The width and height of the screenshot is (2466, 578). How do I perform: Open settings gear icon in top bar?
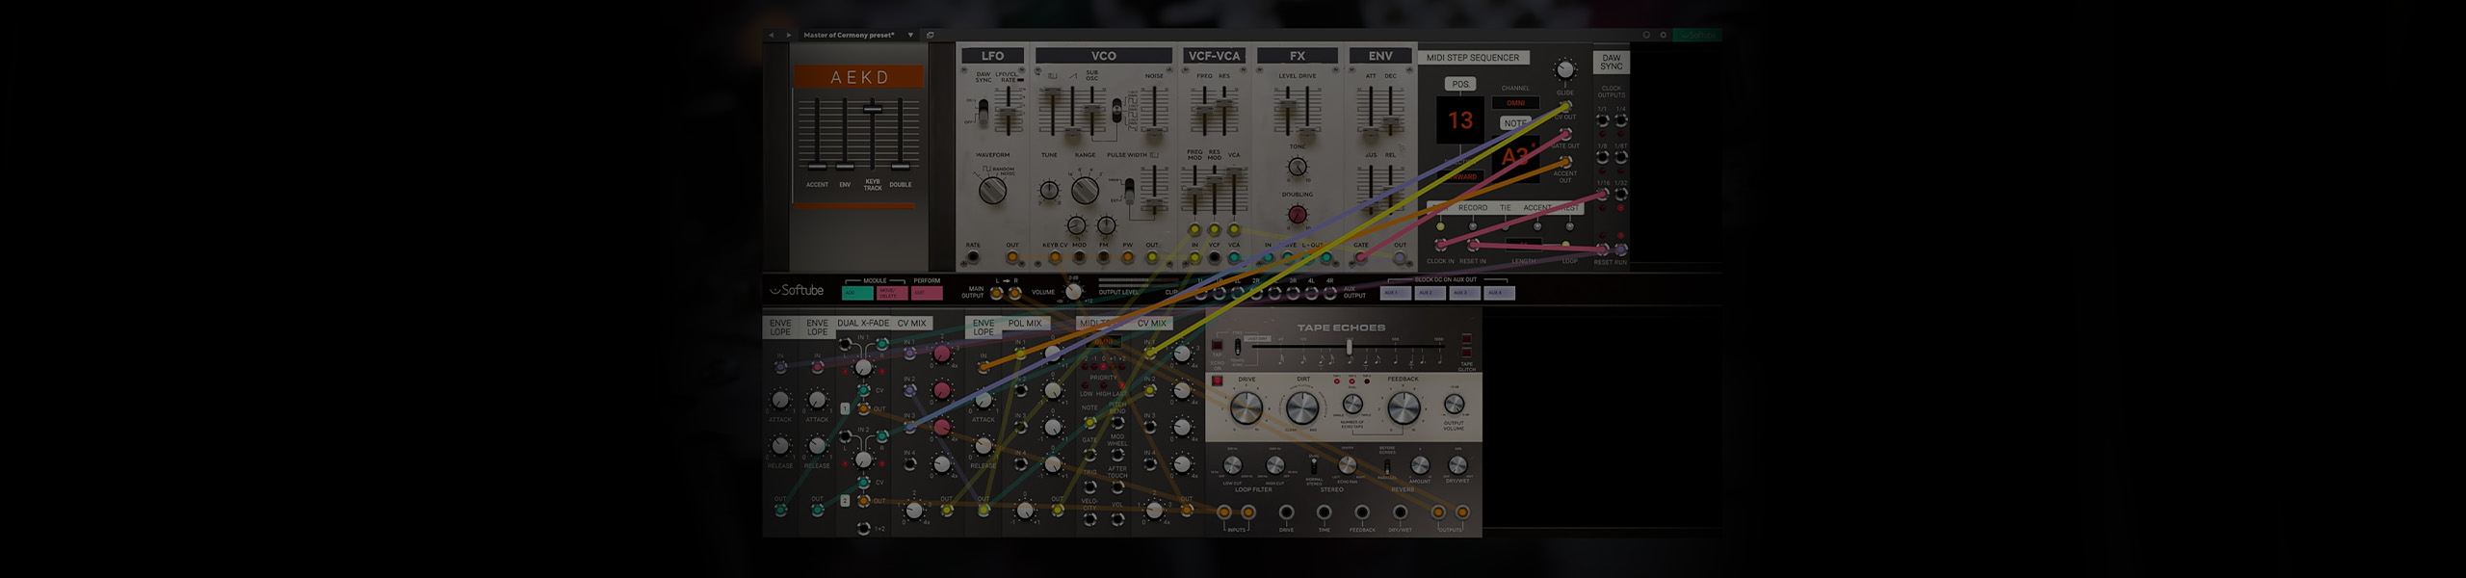point(1663,35)
